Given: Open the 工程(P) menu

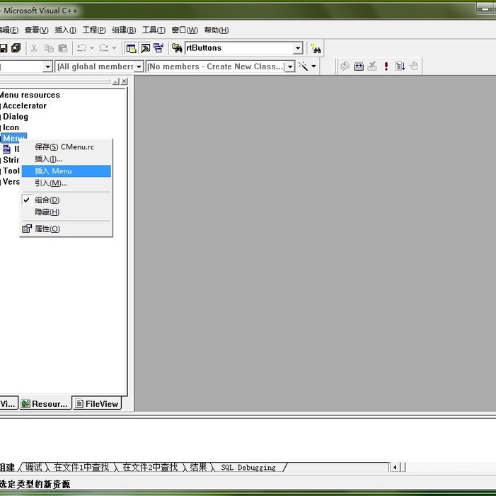Looking at the screenshot, I should 94,30.
